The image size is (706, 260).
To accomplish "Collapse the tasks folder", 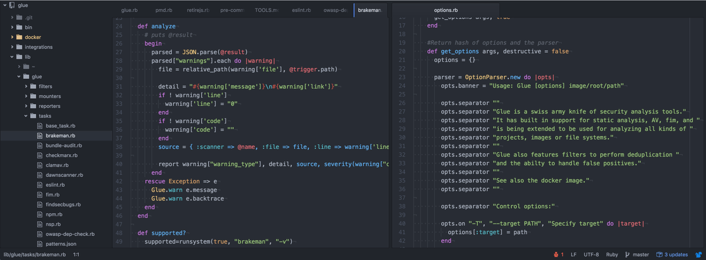I will 25,116.
